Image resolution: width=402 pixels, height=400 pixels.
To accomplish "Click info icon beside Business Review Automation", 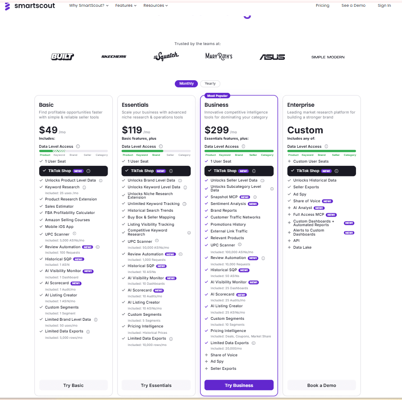I will click(x=263, y=258).
